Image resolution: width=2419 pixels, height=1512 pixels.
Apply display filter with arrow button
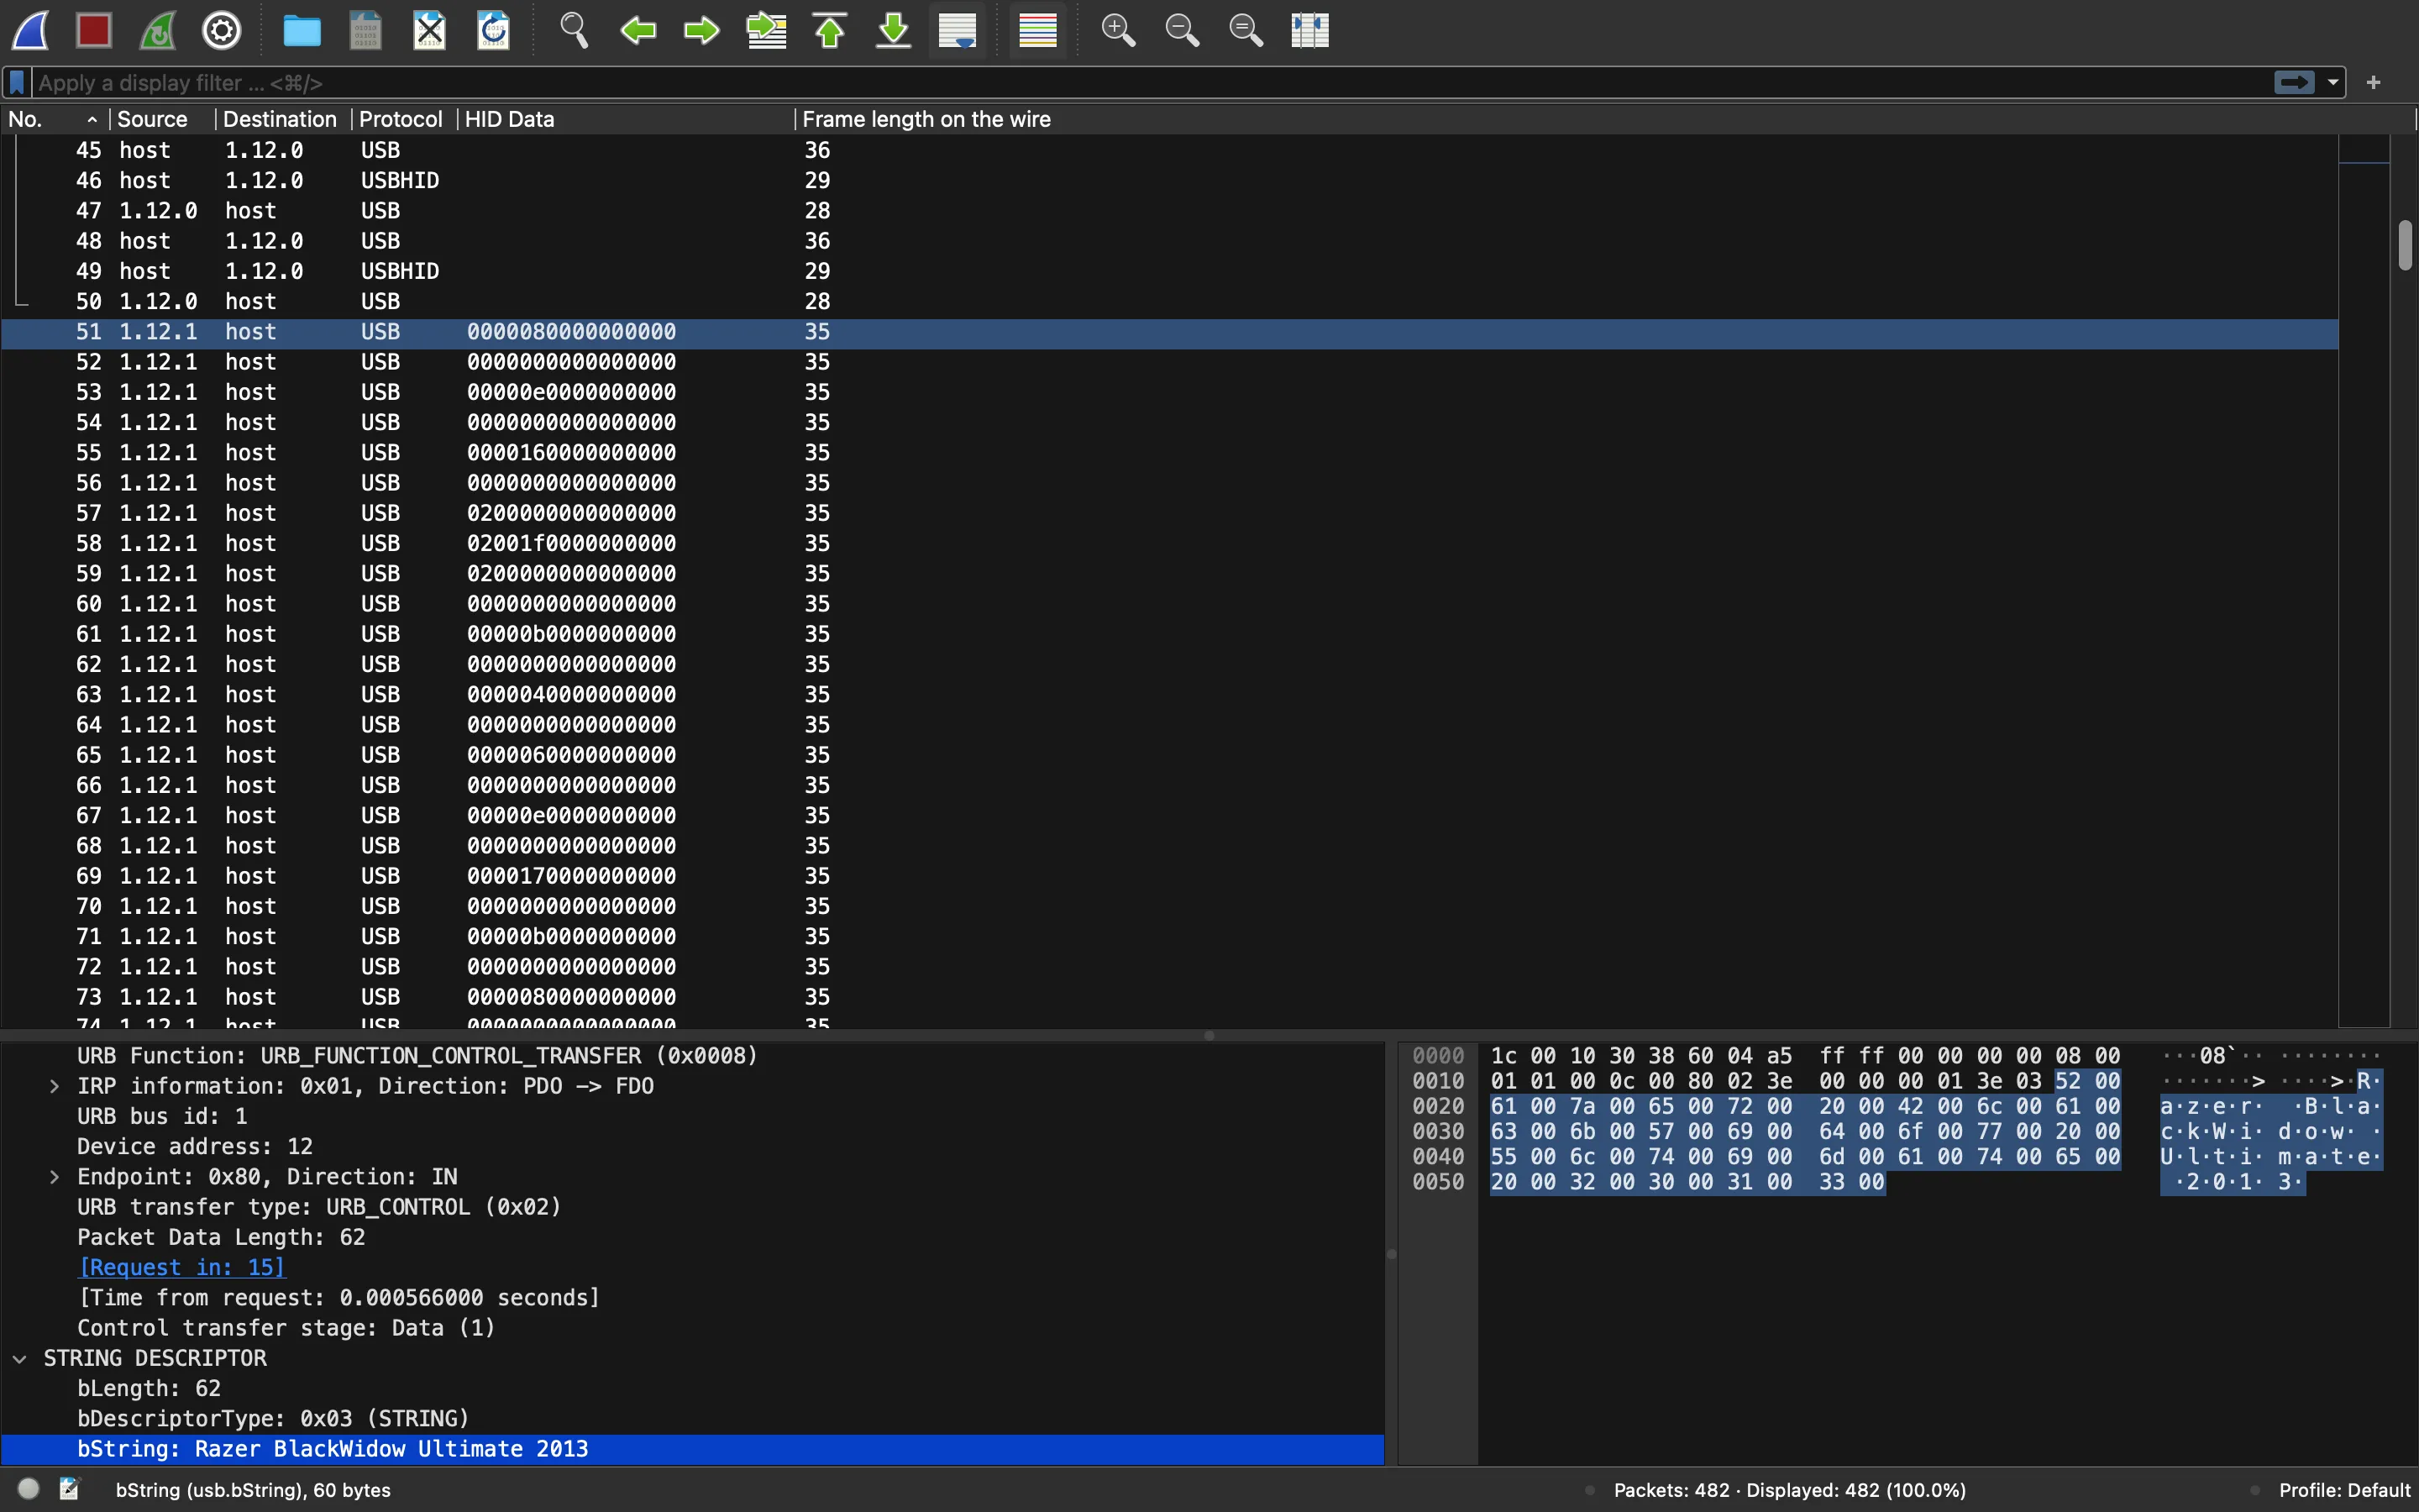point(2294,83)
